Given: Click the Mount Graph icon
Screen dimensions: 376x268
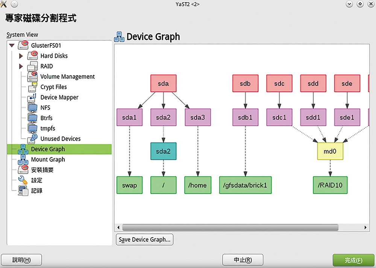Looking at the screenshot, I should pyautogui.click(x=23, y=159).
